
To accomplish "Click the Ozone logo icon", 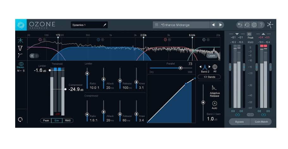I will 21,25.
